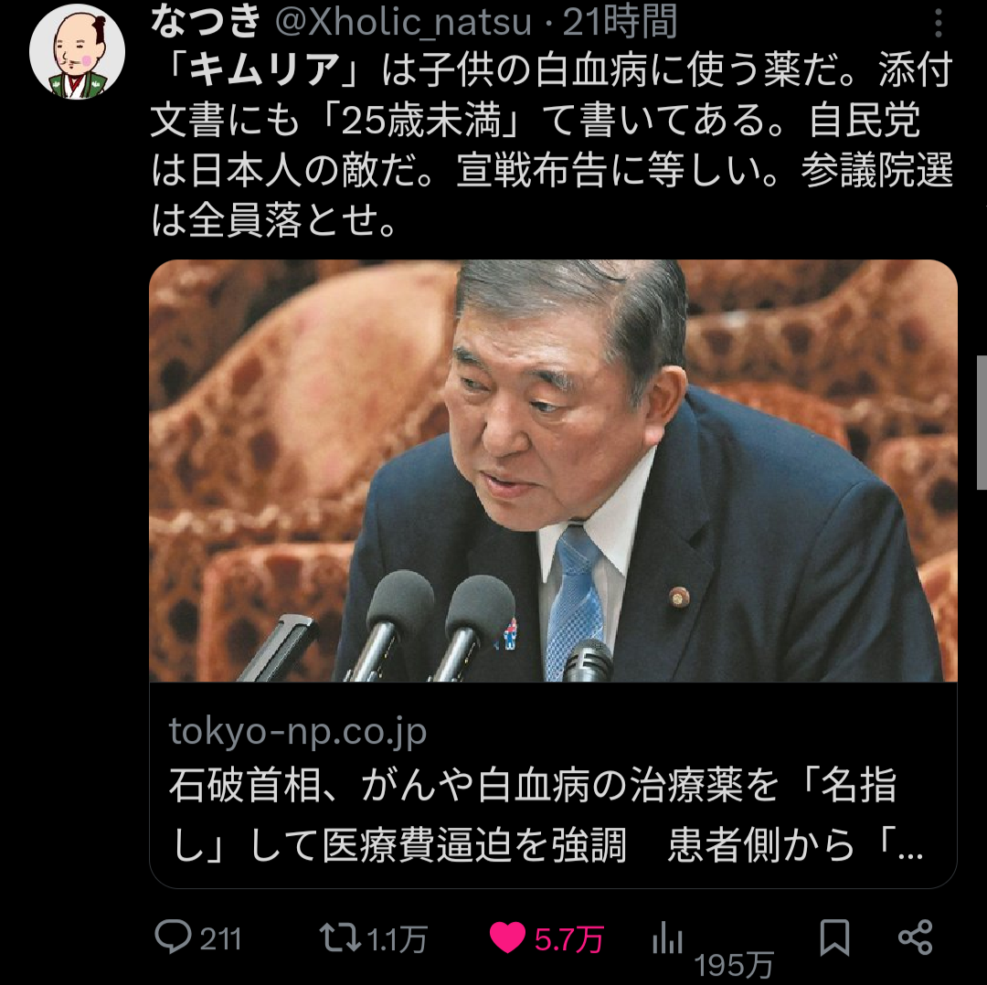987x985 pixels.
Task: Open the article preview photo
Action: point(553,471)
